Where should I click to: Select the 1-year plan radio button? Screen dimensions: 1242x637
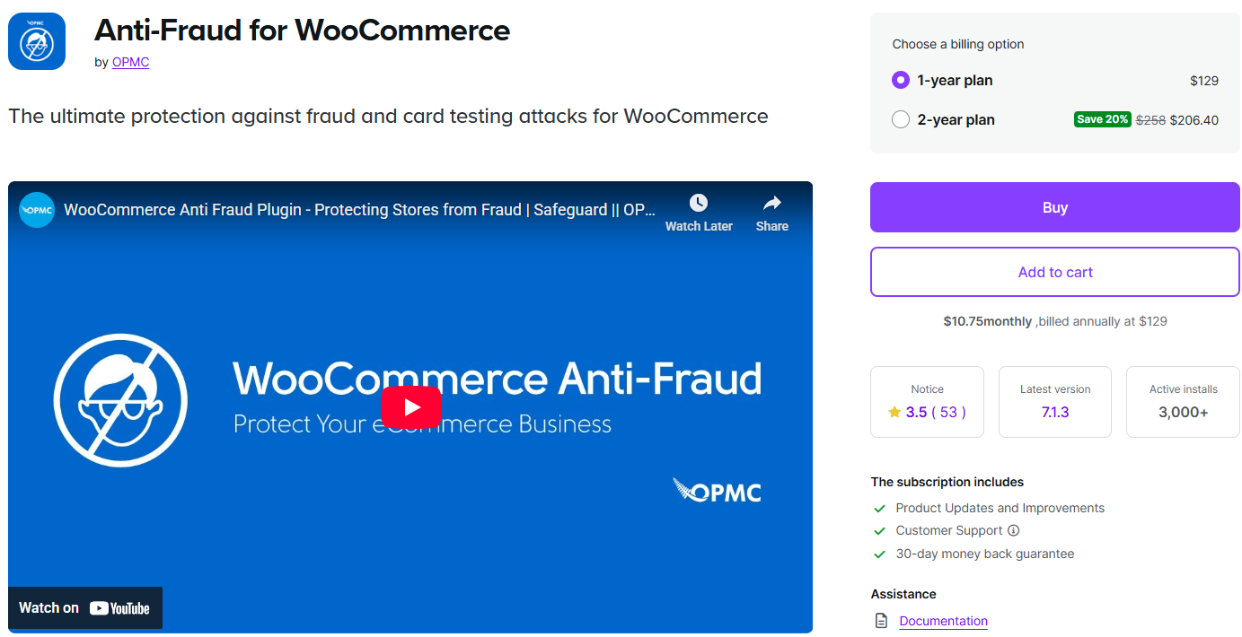click(x=901, y=80)
